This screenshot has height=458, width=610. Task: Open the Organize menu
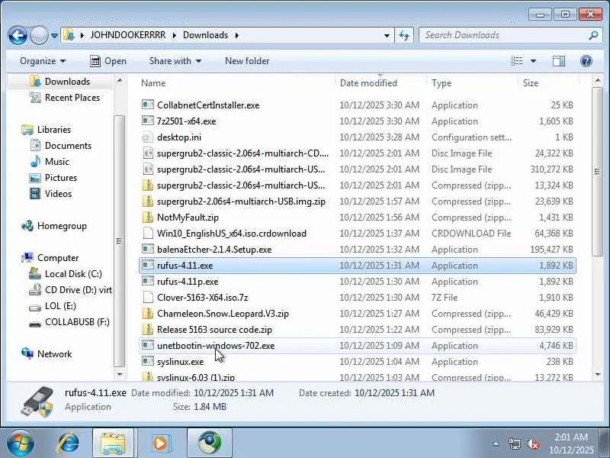point(43,61)
